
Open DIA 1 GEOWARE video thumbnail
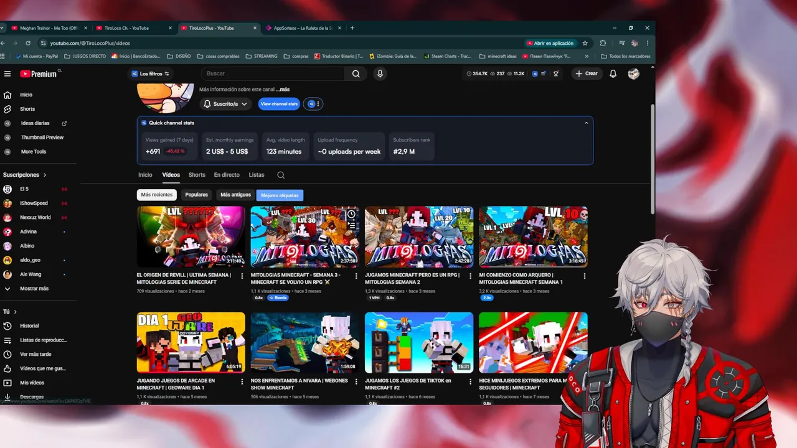191,343
